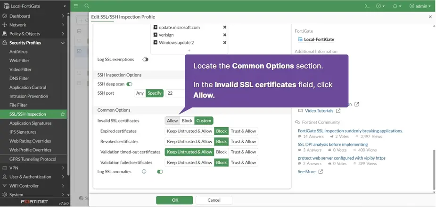Click the info icon beside Log SSL anomalies

(144, 172)
